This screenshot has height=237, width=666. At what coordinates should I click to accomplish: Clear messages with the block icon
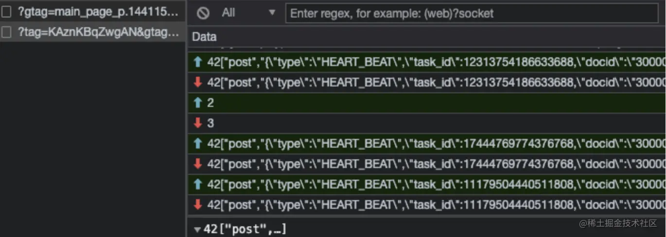pos(203,13)
